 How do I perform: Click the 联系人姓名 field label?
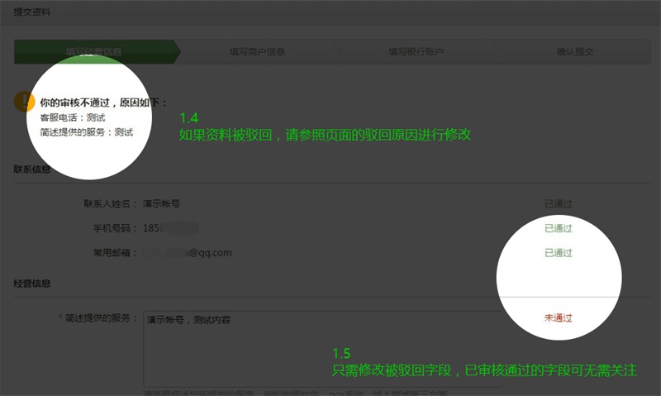pos(111,203)
